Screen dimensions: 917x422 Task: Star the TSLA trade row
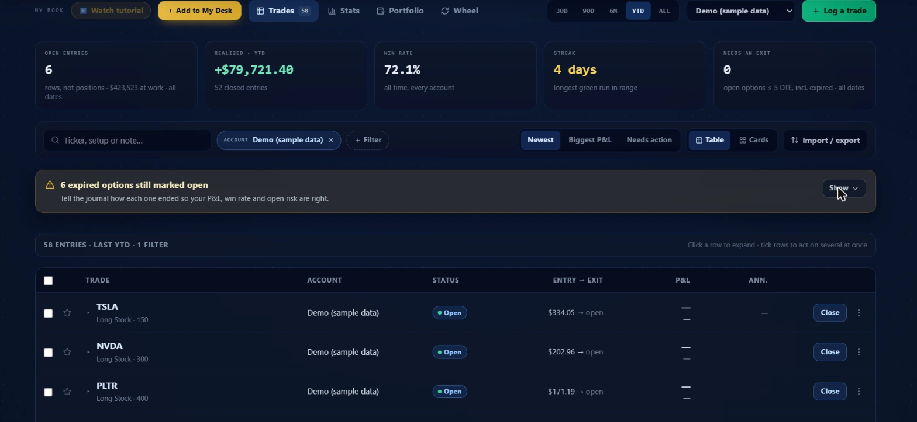pyautogui.click(x=67, y=313)
